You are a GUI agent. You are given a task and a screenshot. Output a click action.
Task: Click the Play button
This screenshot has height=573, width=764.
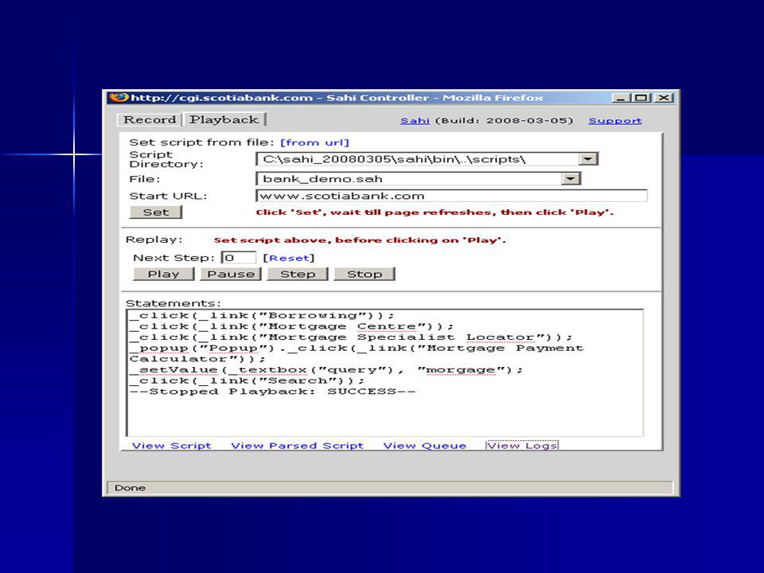click(164, 274)
